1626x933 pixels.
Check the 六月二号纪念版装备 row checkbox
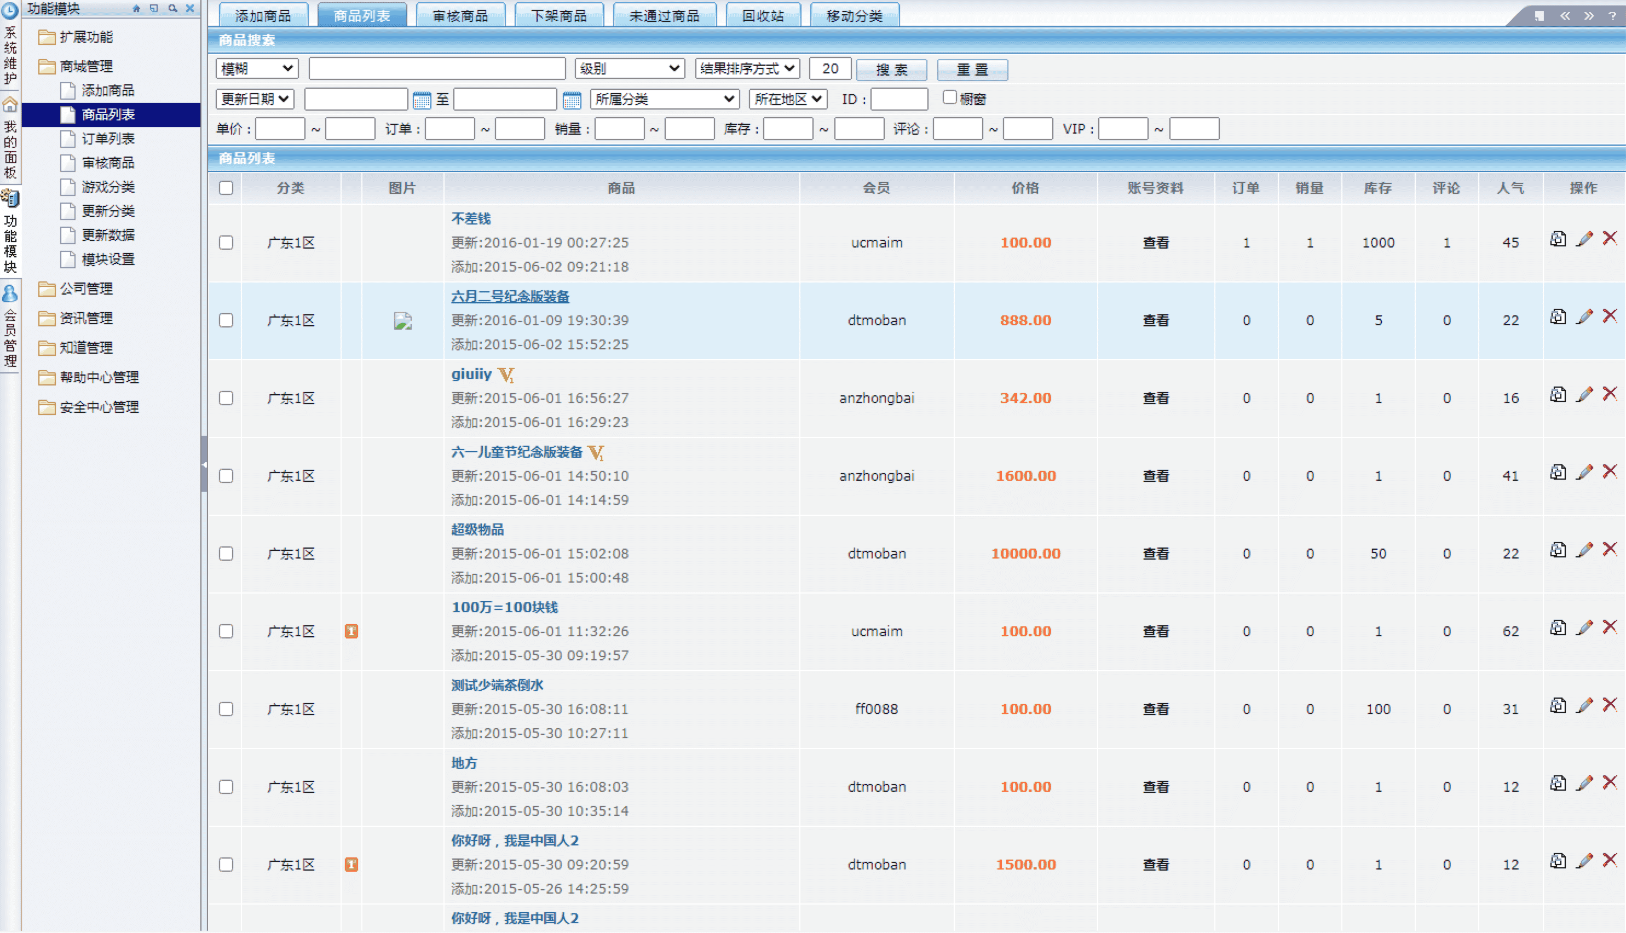click(x=226, y=320)
